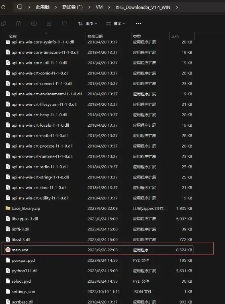Click the JSON 文件 type of settings.json
The height and width of the screenshot is (304, 225).
pyautogui.click(x=142, y=292)
